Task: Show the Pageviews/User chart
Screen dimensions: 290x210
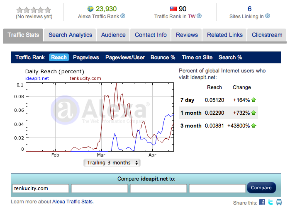Action: tap(125, 58)
